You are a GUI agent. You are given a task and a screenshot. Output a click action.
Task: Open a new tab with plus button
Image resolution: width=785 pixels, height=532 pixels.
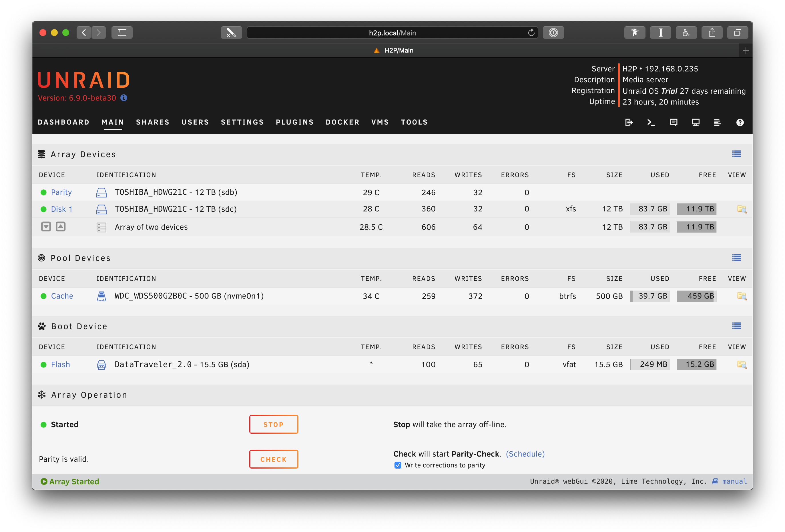pyautogui.click(x=746, y=50)
